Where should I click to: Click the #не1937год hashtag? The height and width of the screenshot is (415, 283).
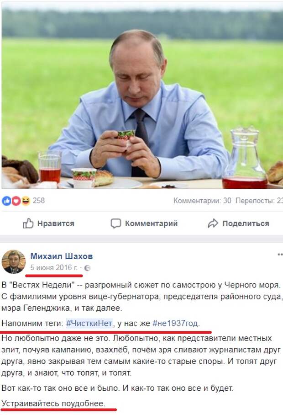pyautogui.click(x=175, y=323)
